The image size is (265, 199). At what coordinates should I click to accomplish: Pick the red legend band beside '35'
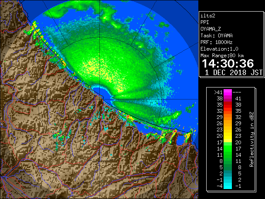point(228,105)
